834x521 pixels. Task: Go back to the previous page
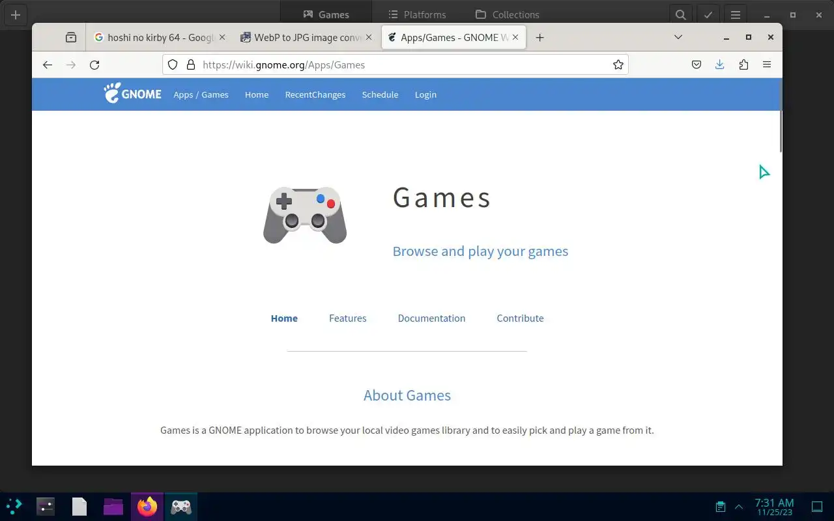coord(48,64)
